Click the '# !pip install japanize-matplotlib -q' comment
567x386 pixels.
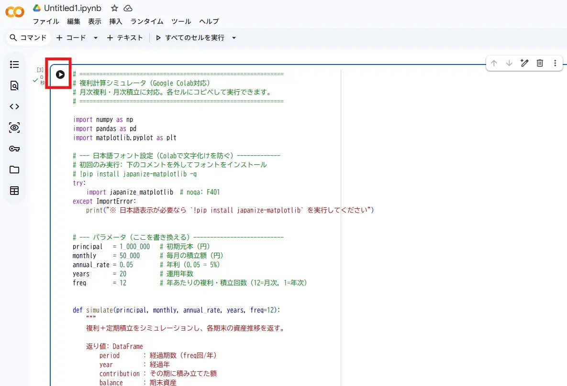pyautogui.click(x=135, y=174)
